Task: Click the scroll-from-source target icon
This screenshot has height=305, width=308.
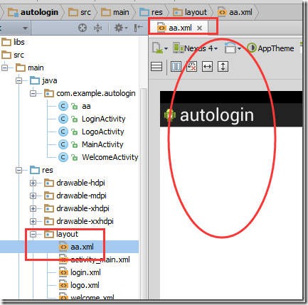Action: pos(83,28)
